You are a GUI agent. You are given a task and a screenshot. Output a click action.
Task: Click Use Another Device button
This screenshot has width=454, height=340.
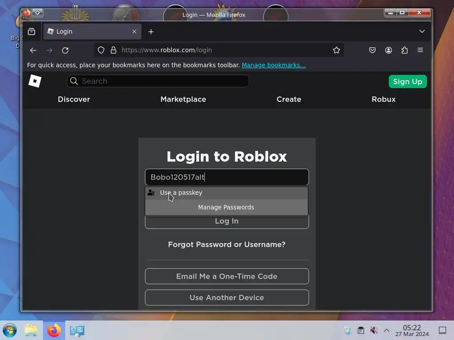pos(227,297)
